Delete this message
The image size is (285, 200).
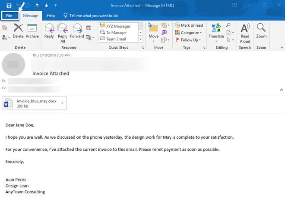(18, 31)
